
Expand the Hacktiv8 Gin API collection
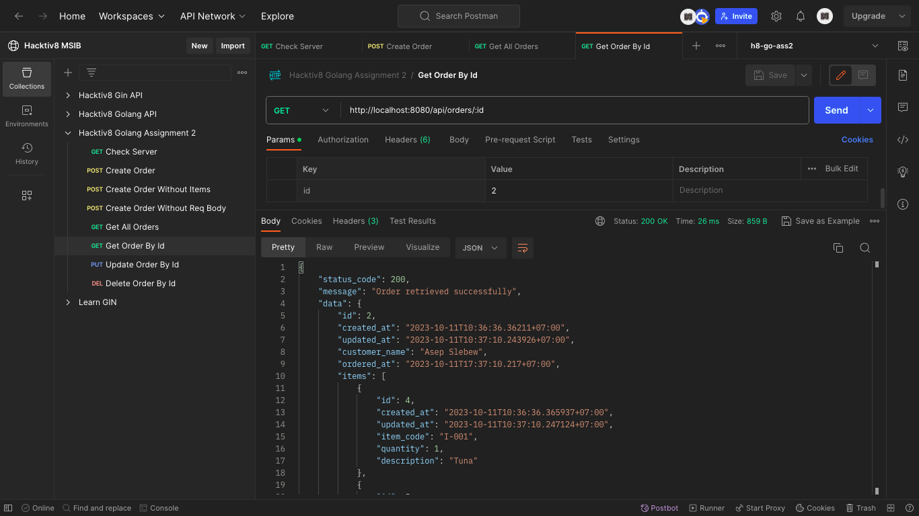[x=68, y=95]
